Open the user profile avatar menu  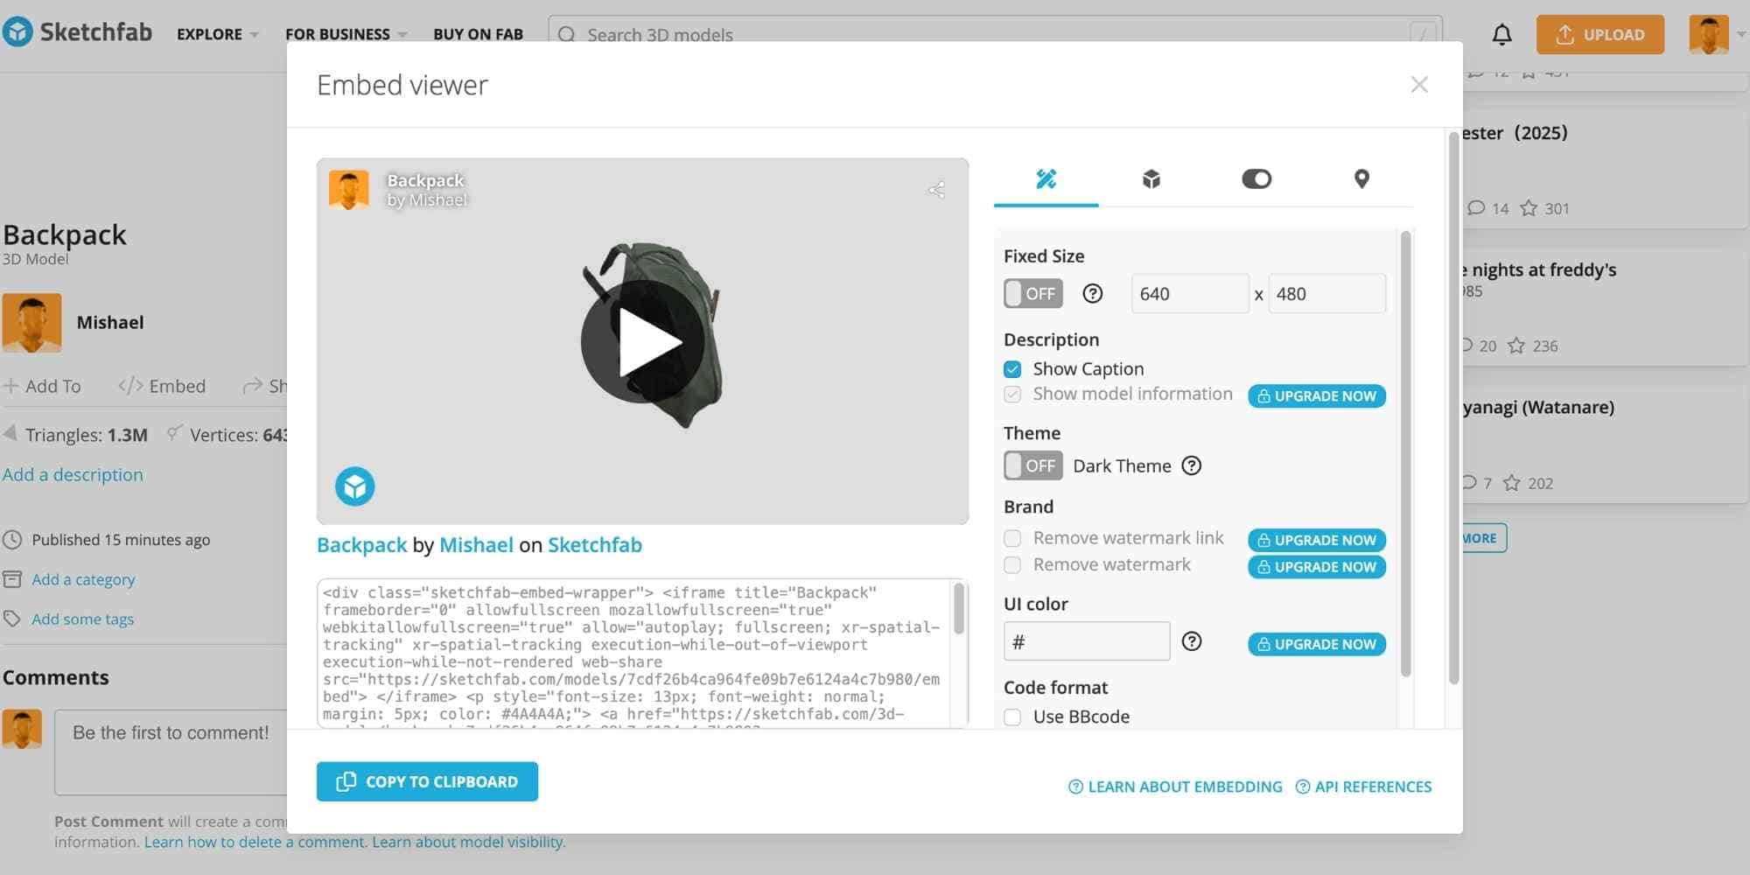[x=1709, y=34]
